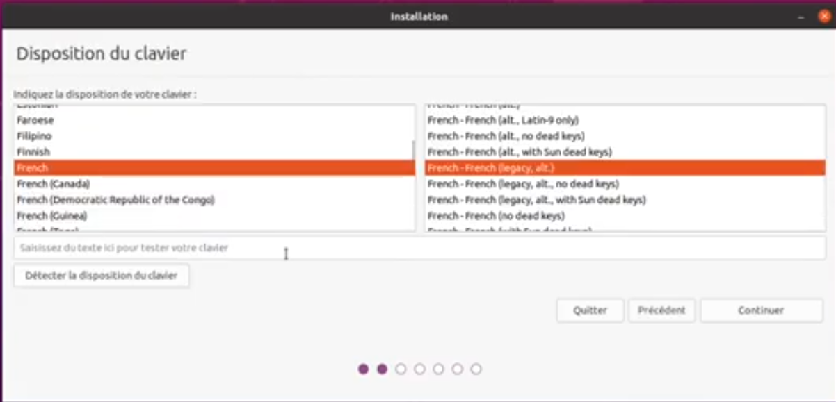Screen dimensions: 836x402
Task: Click the Quitter button
Action: pyautogui.click(x=590, y=310)
